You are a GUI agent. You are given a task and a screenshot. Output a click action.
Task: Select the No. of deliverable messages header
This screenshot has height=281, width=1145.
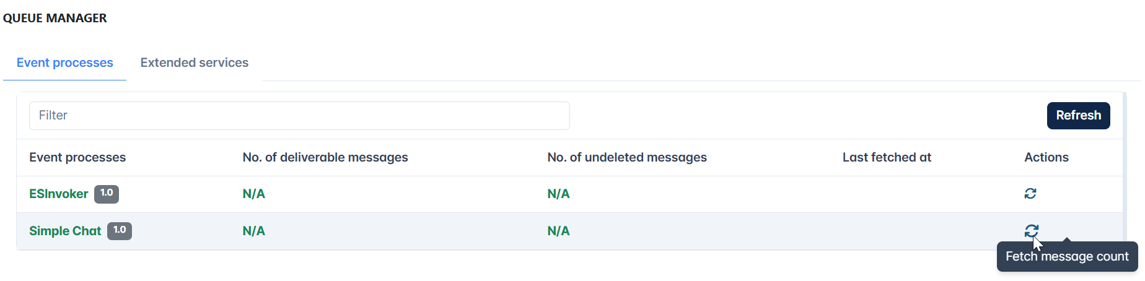click(x=325, y=157)
